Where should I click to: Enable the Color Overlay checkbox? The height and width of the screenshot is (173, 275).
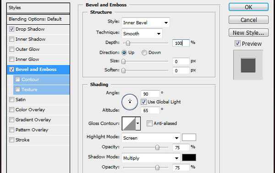[x=11, y=110]
